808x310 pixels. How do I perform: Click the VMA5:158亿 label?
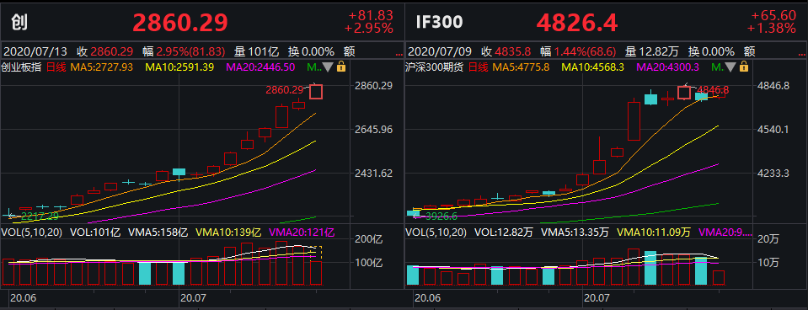158,232
